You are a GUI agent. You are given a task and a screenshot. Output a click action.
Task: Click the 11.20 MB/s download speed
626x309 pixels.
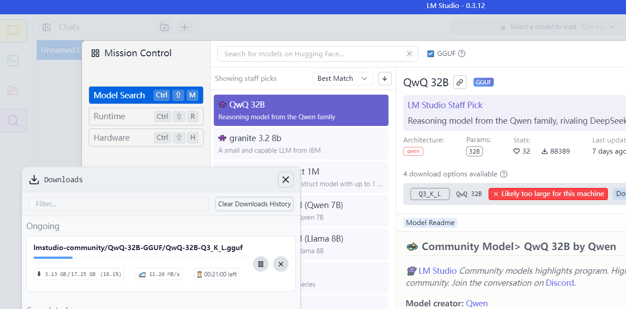click(x=159, y=274)
